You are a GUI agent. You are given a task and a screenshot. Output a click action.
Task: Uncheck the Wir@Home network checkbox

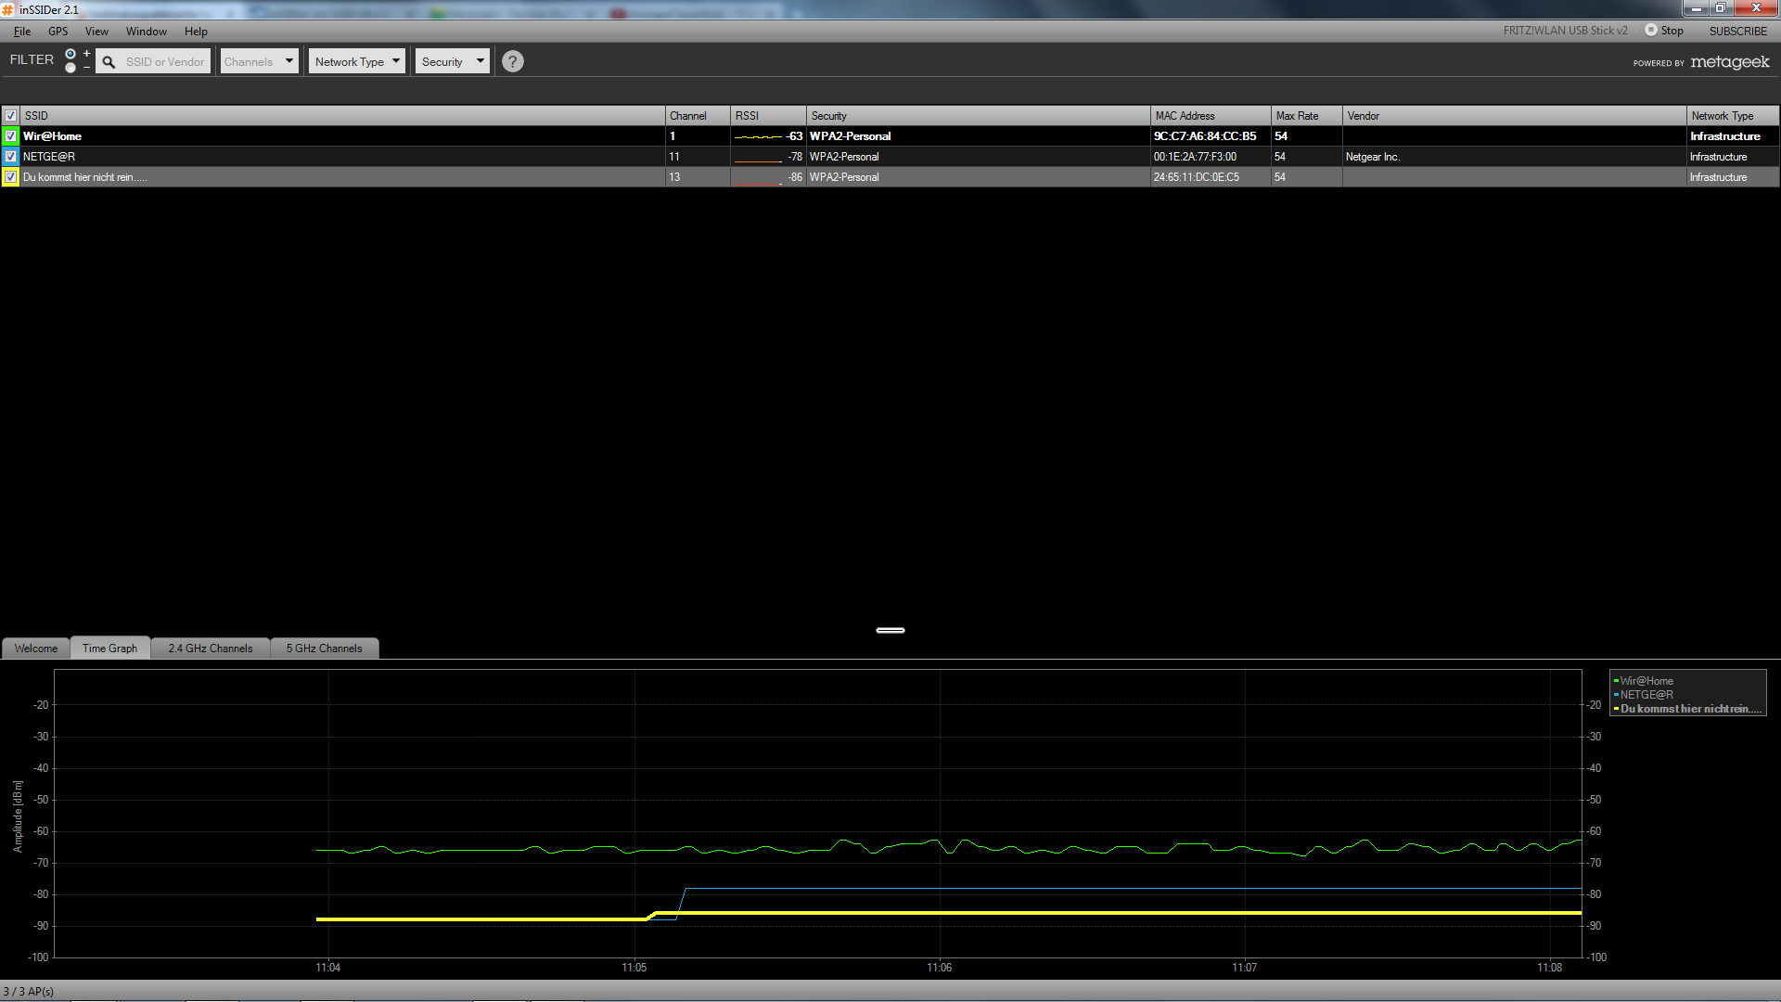[x=10, y=136]
